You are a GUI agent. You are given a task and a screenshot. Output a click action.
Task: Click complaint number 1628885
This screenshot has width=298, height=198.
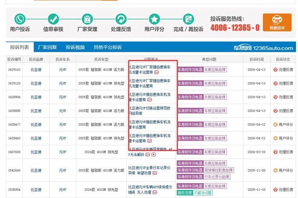pos(14,111)
